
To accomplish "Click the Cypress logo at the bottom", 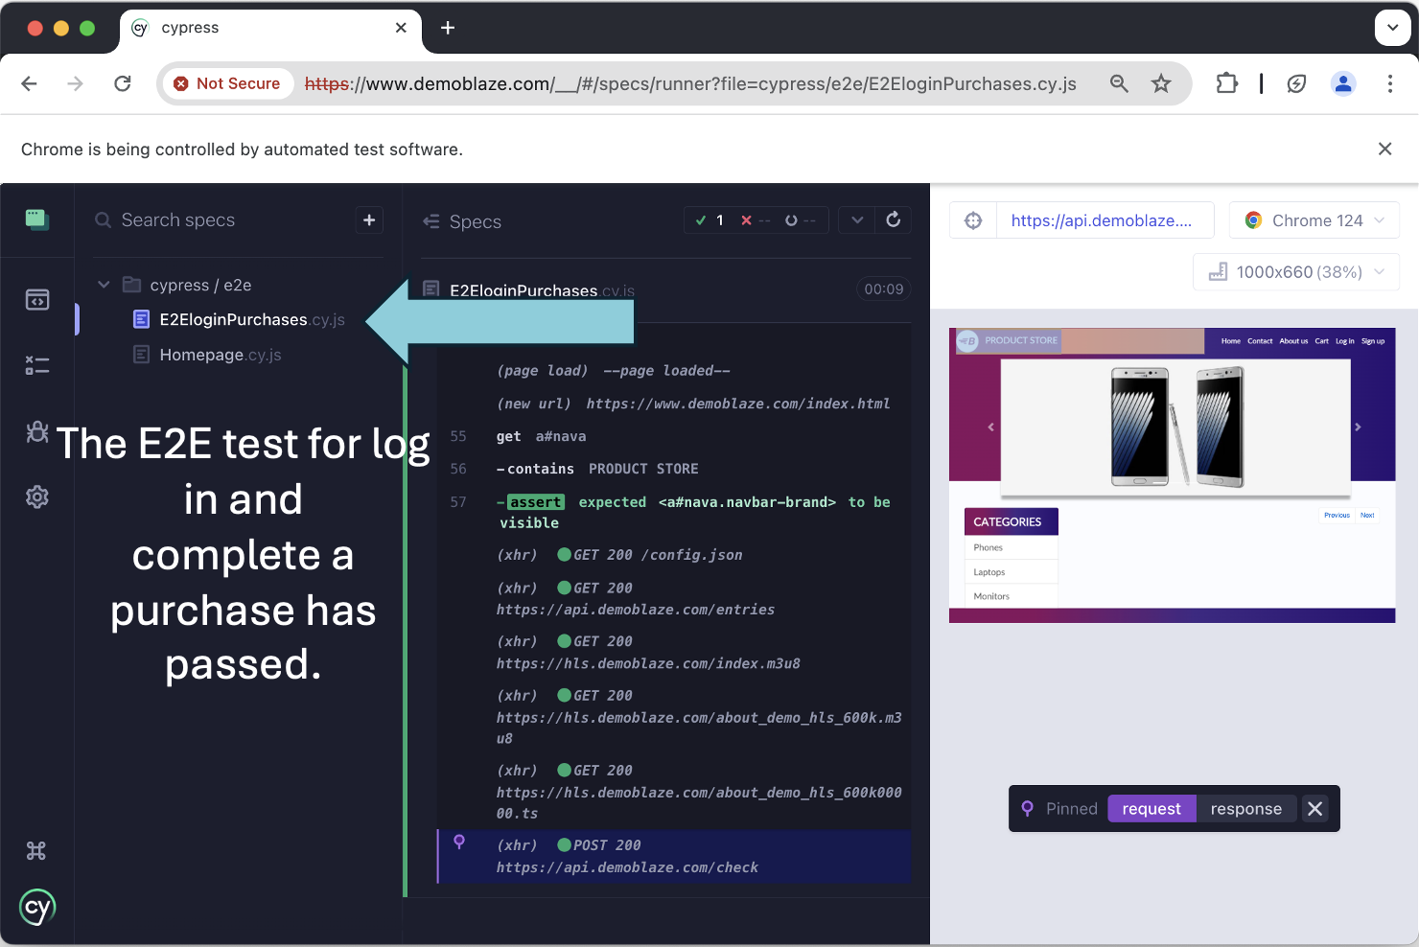I will [x=37, y=908].
